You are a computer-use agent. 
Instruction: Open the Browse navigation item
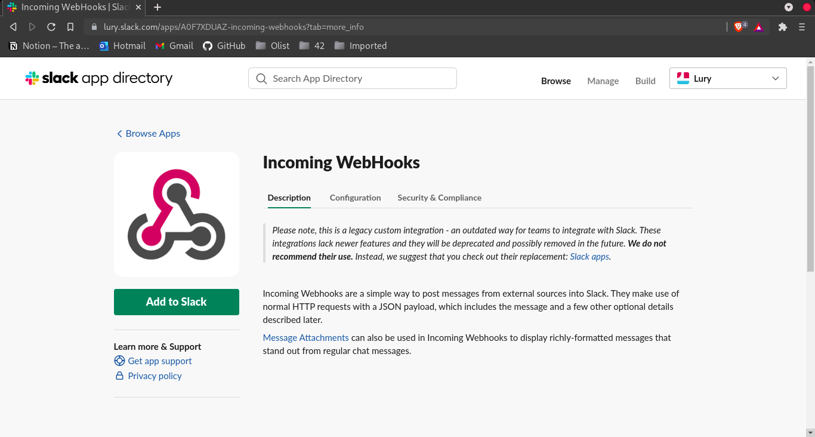[556, 81]
